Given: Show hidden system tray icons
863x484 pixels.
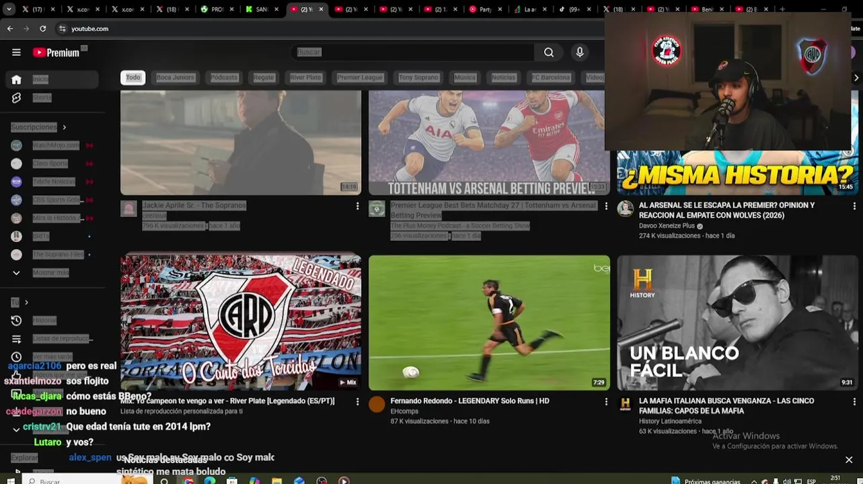Looking at the screenshot, I should tap(753, 481).
